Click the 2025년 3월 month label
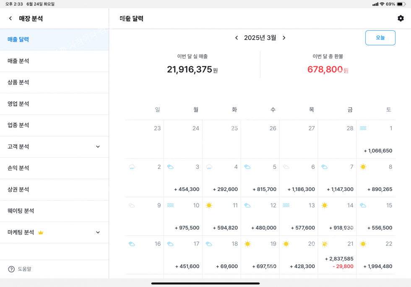The height and width of the screenshot is (287, 411). [x=260, y=38]
